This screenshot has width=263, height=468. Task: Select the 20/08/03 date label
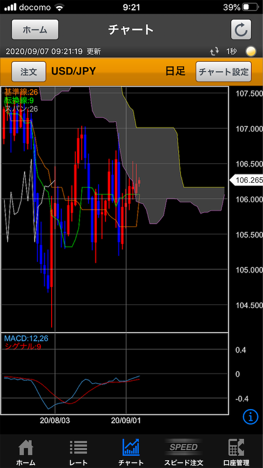coord(55,420)
